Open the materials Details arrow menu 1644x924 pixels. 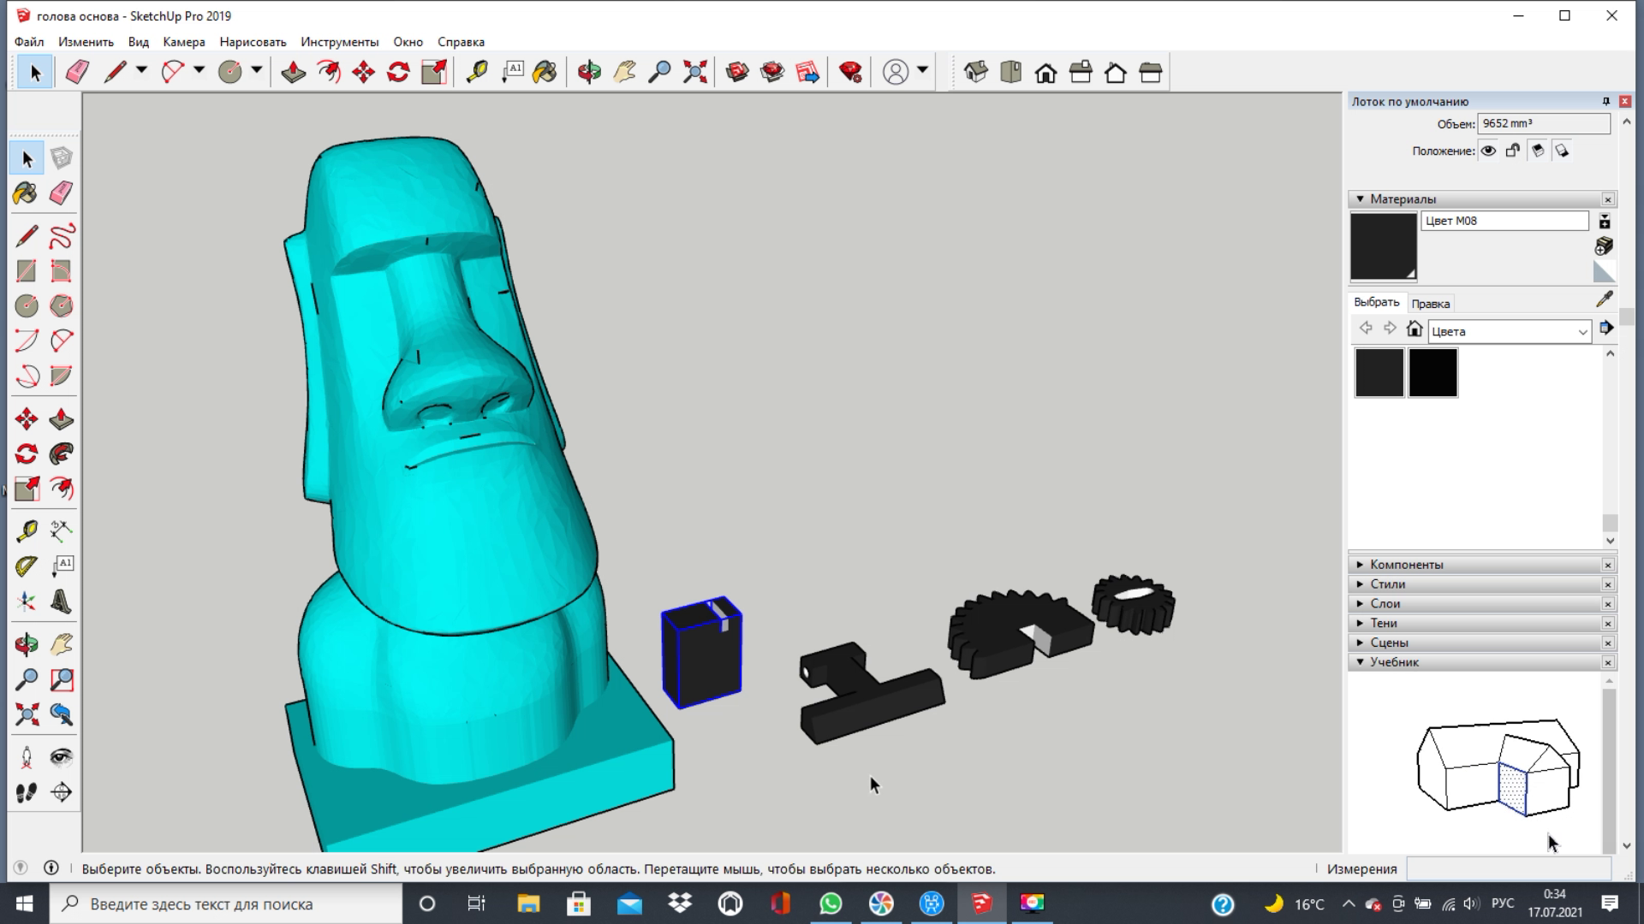pos(1606,328)
